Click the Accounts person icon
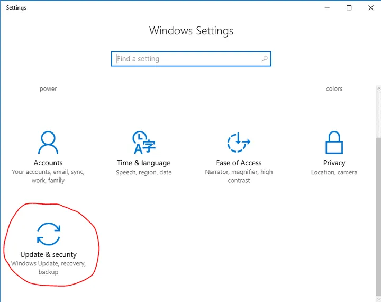Viewport: 381px width, 302px height. [x=48, y=143]
